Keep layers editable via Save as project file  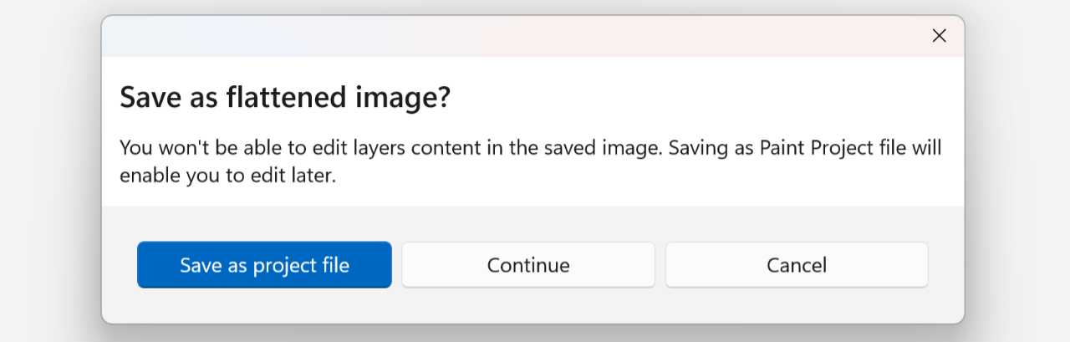pos(264,265)
